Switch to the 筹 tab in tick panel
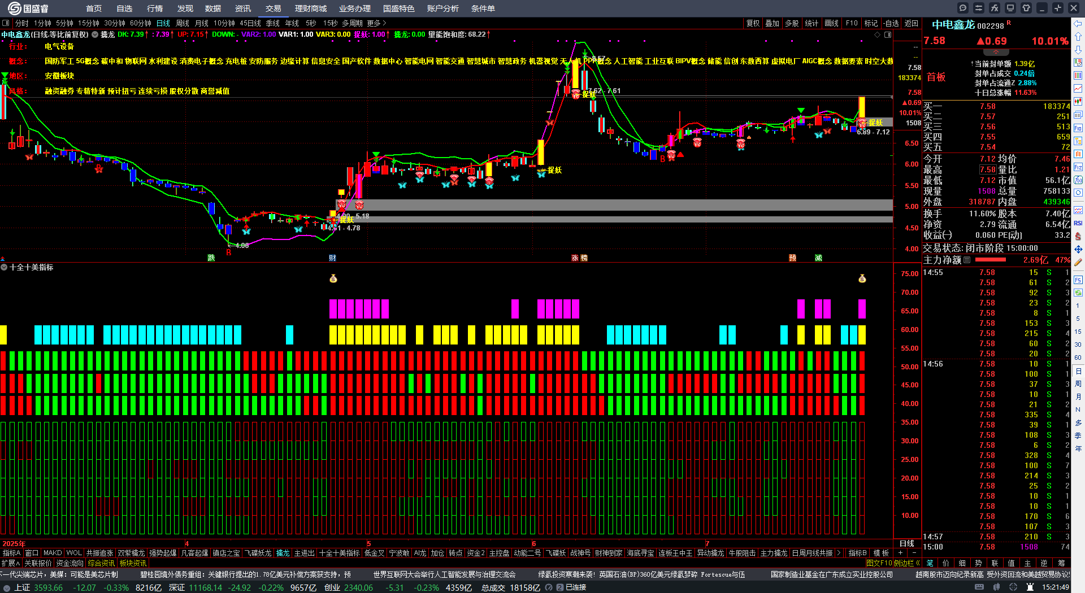The width and height of the screenshot is (1085, 593). 1061,563
